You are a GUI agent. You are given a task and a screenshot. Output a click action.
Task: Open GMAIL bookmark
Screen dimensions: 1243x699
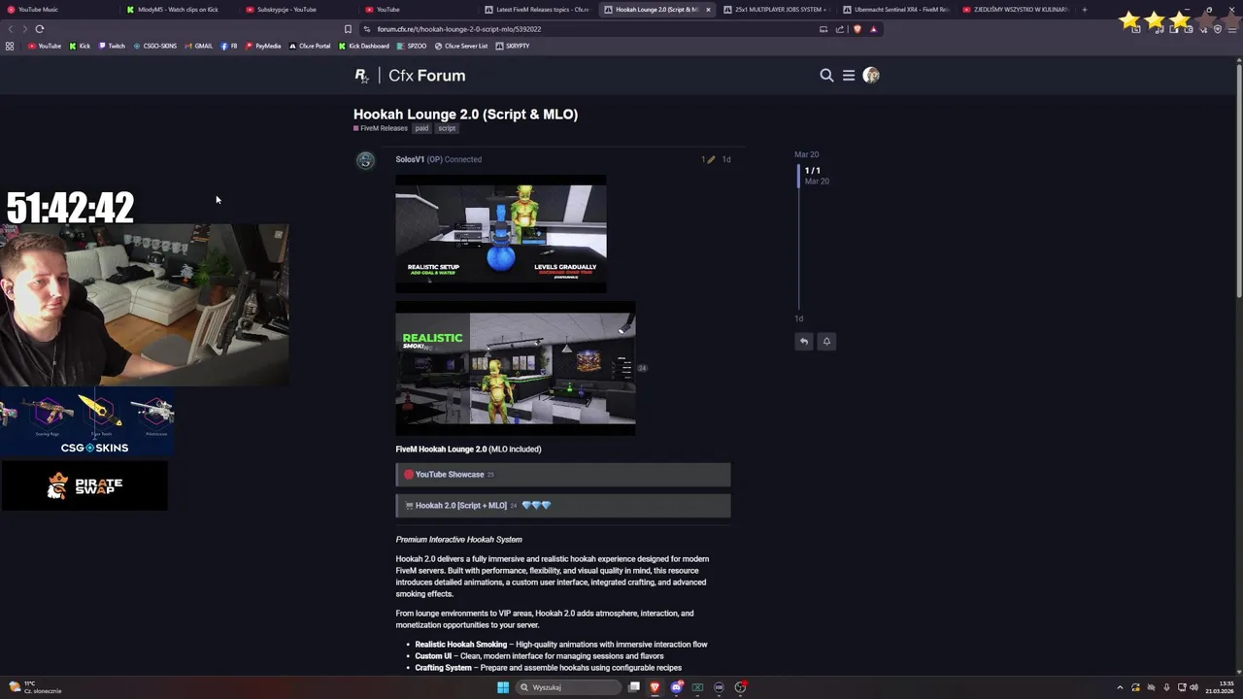(198, 46)
